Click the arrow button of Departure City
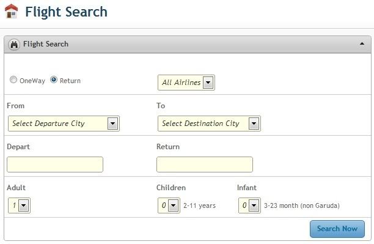The width and height of the screenshot is (374, 244). (112, 124)
